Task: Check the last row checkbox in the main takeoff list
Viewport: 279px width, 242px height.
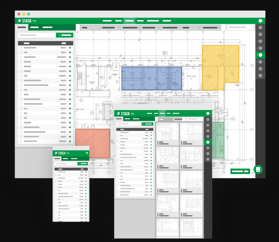Action: pos(21,141)
